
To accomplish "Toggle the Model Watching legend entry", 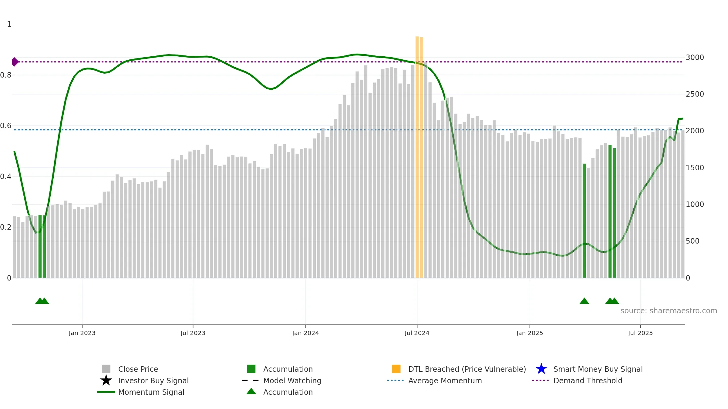I will pyautogui.click(x=292, y=381).
